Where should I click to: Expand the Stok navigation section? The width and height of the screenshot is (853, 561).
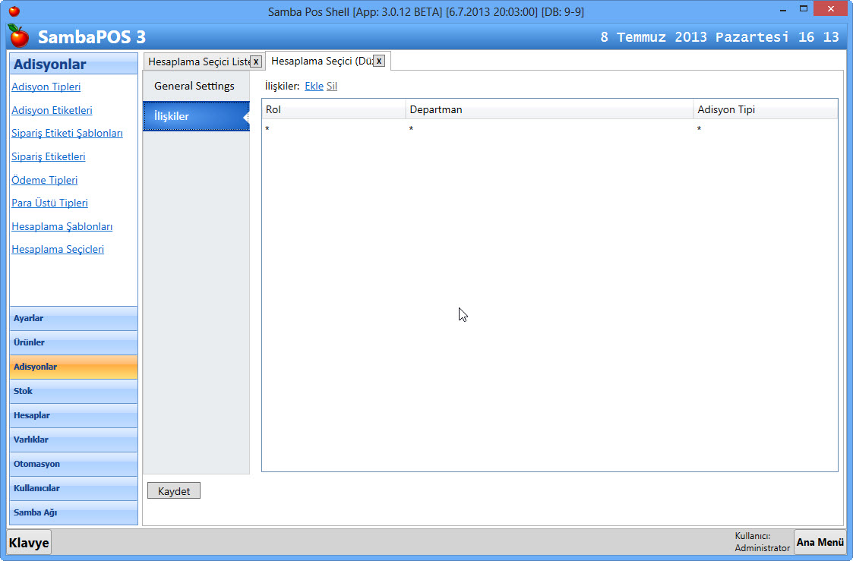point(74,392)
